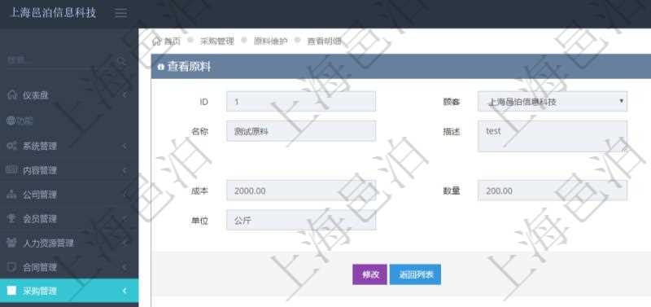Click the 采购管理 square icon

[x=11, y=291]
